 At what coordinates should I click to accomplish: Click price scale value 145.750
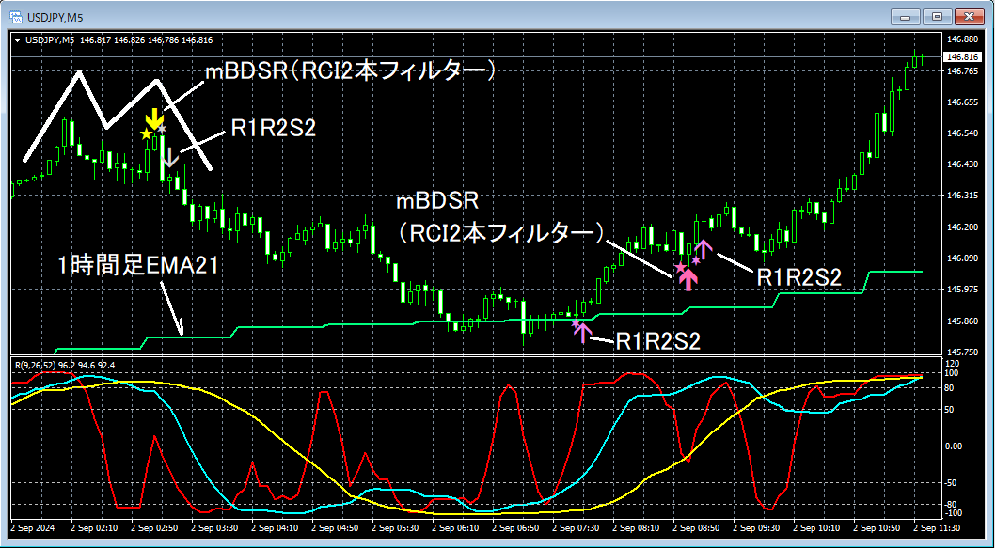point(961,352)
